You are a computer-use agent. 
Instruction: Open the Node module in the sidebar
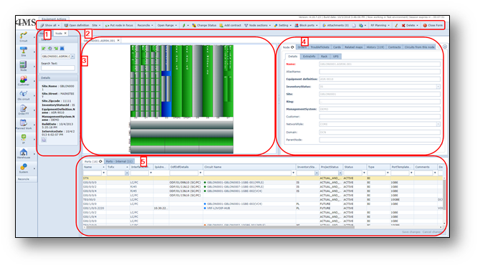pyautogui.click(x=24, y=66)
